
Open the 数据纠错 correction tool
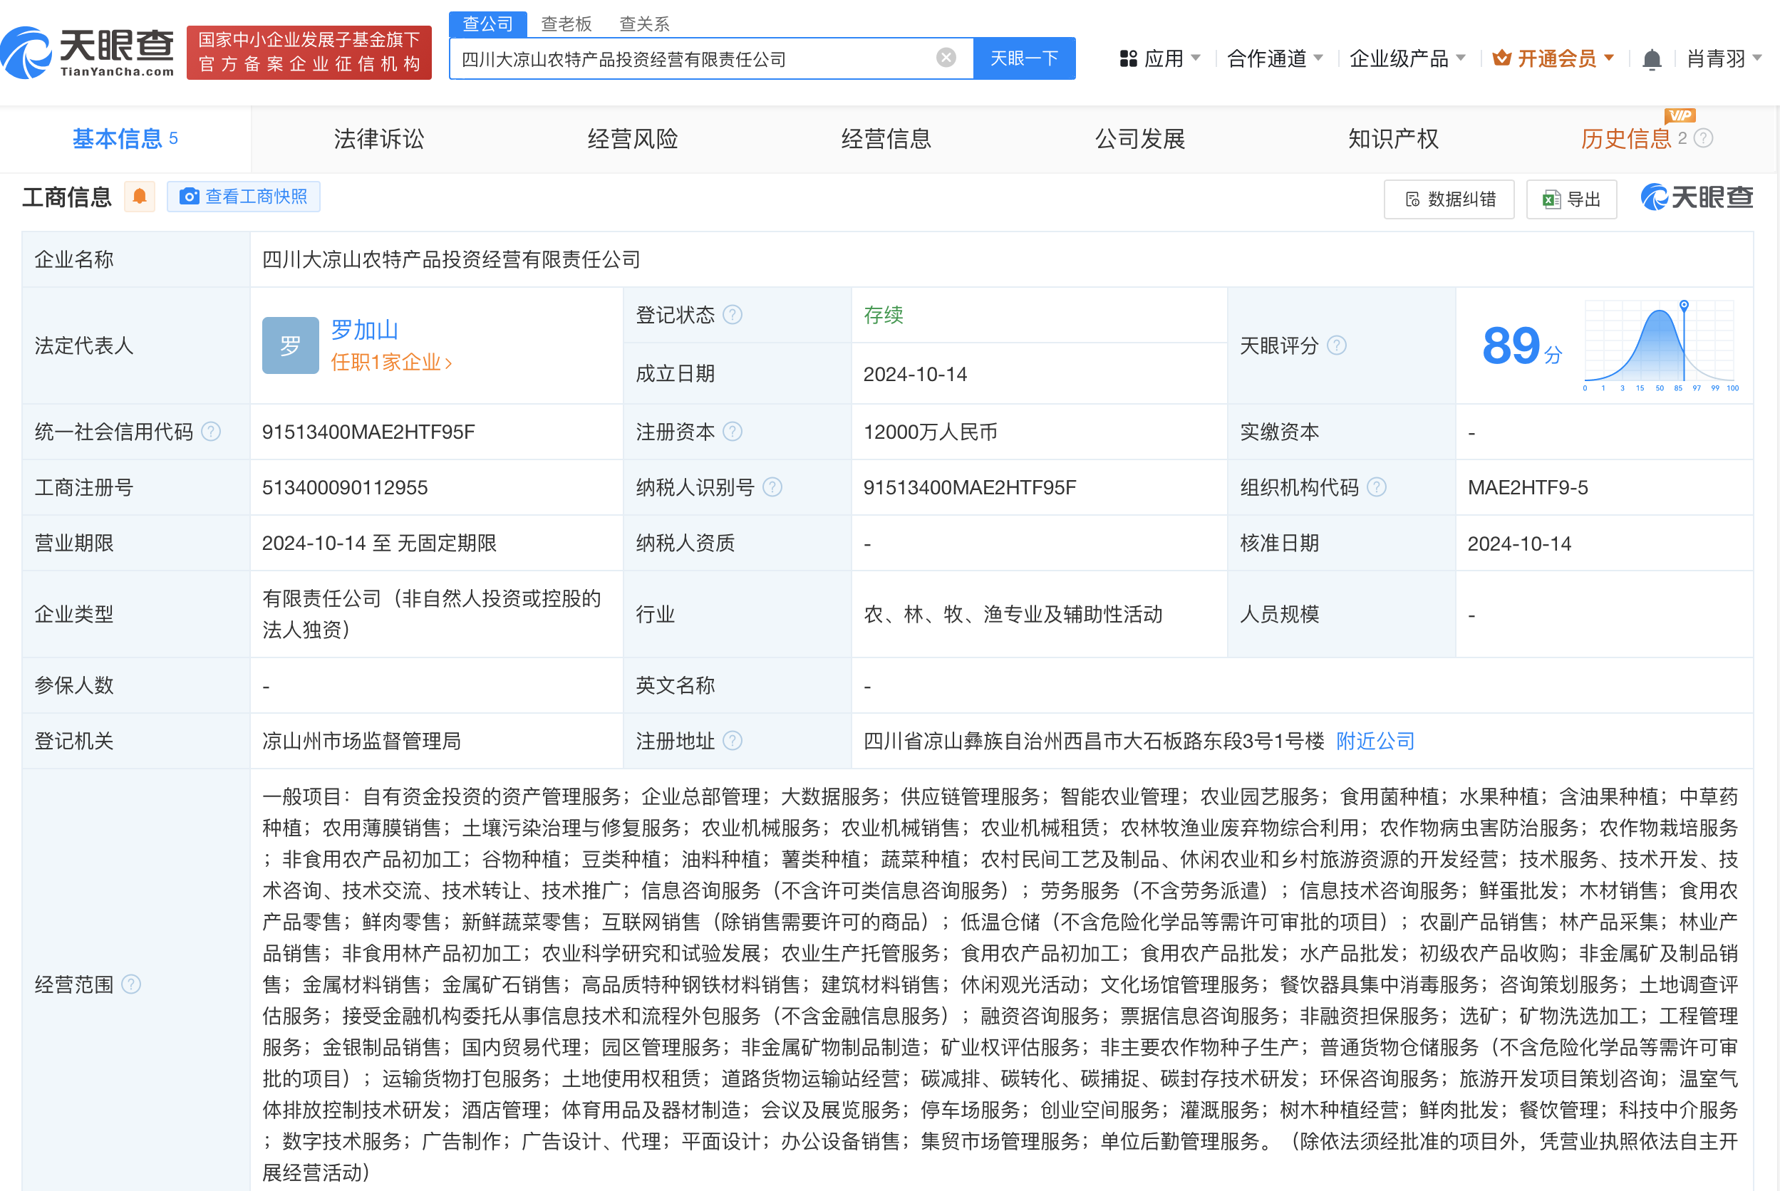1448,198
